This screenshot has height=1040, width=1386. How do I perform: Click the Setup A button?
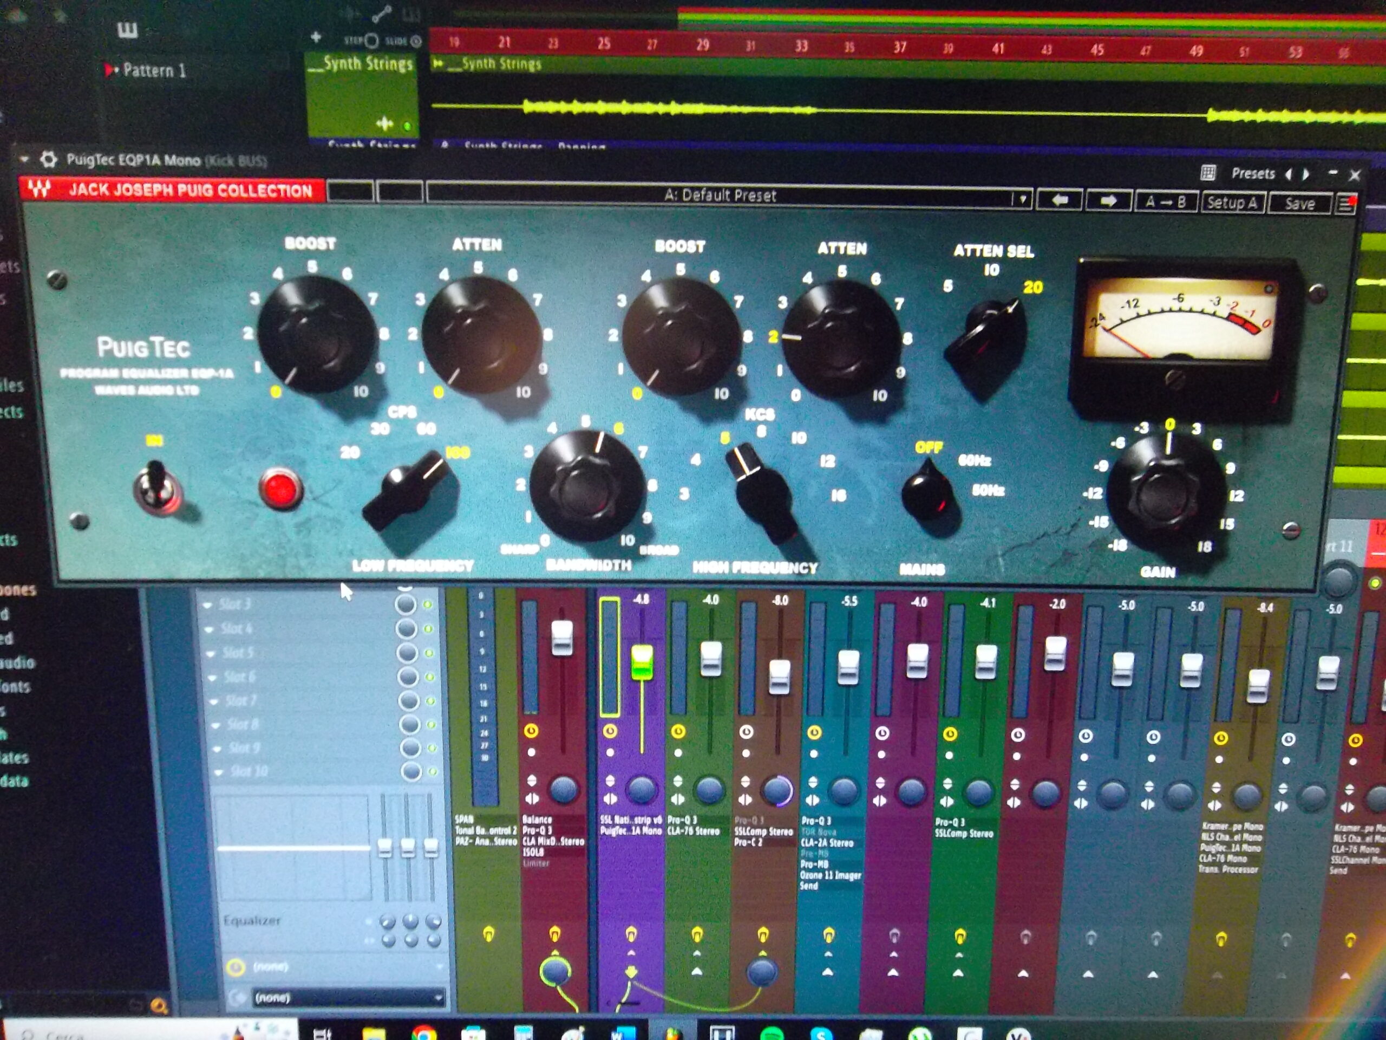[1232, 203]
